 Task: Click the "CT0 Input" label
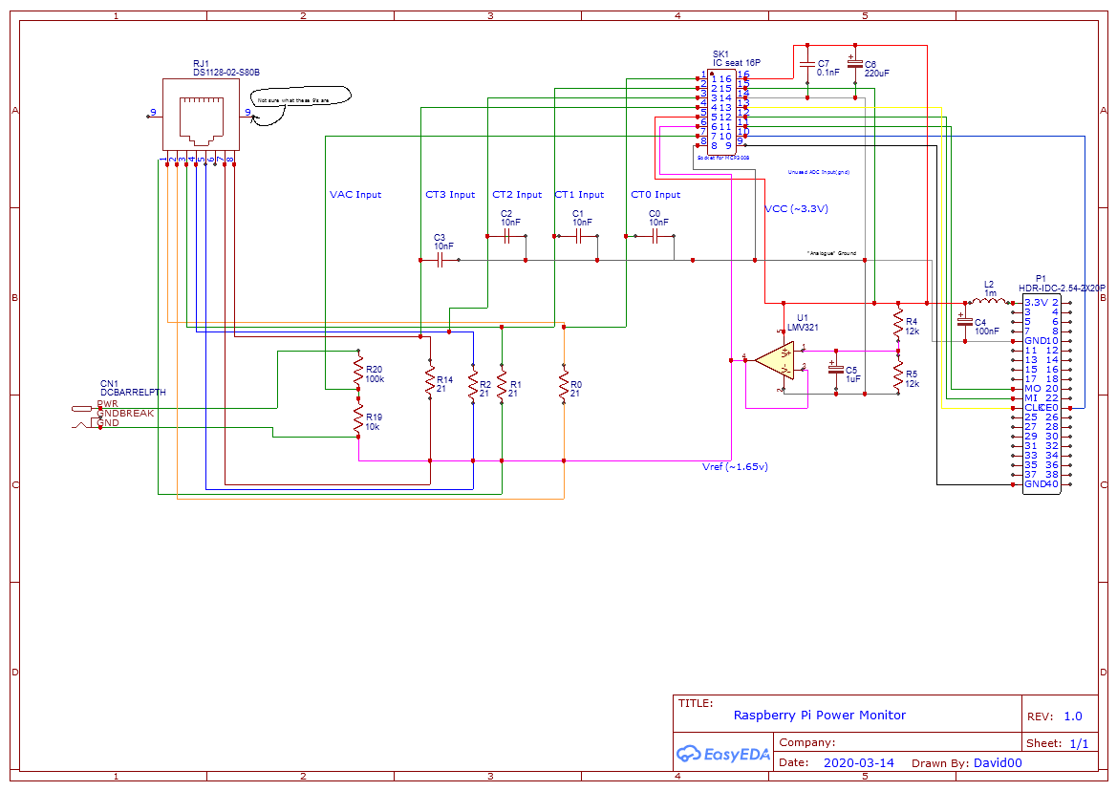click(x=655, y=194)
